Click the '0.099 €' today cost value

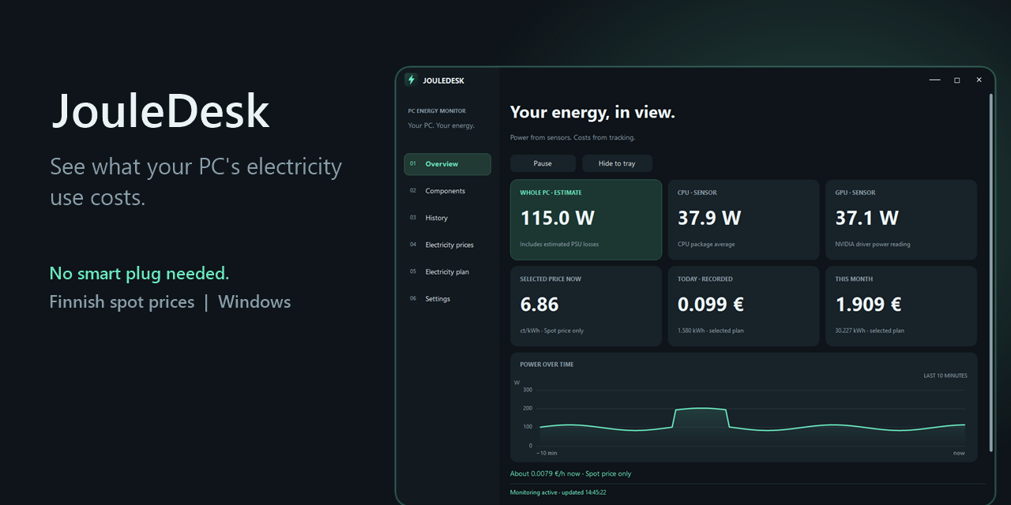tap(711, 305)
